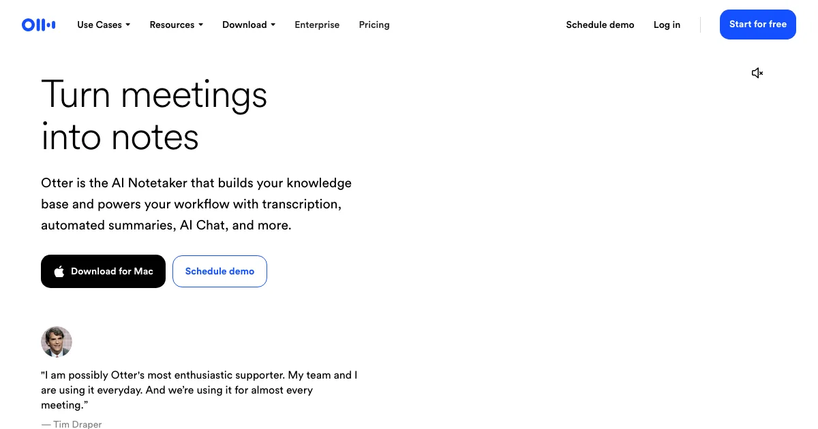Click the testimonial quote text
818x429 pixels.
(199, 390)
